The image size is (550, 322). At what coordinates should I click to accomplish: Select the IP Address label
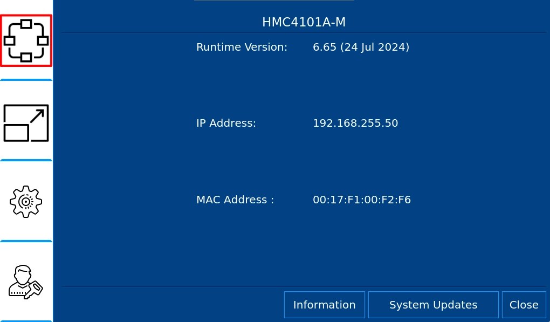point(226,123)
